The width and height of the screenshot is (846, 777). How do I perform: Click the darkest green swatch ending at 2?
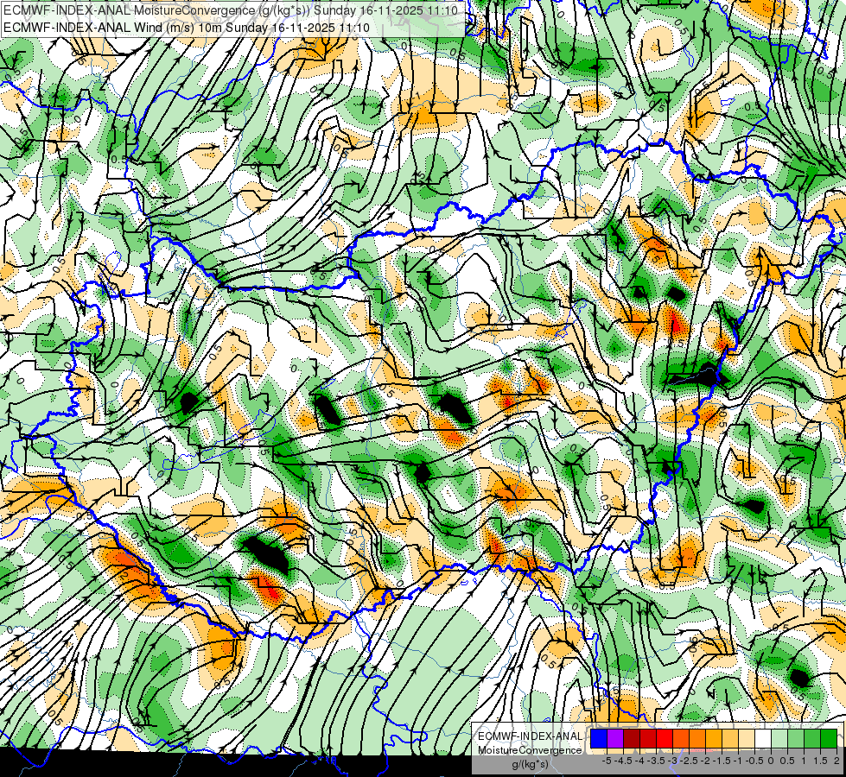pos(829,739)
